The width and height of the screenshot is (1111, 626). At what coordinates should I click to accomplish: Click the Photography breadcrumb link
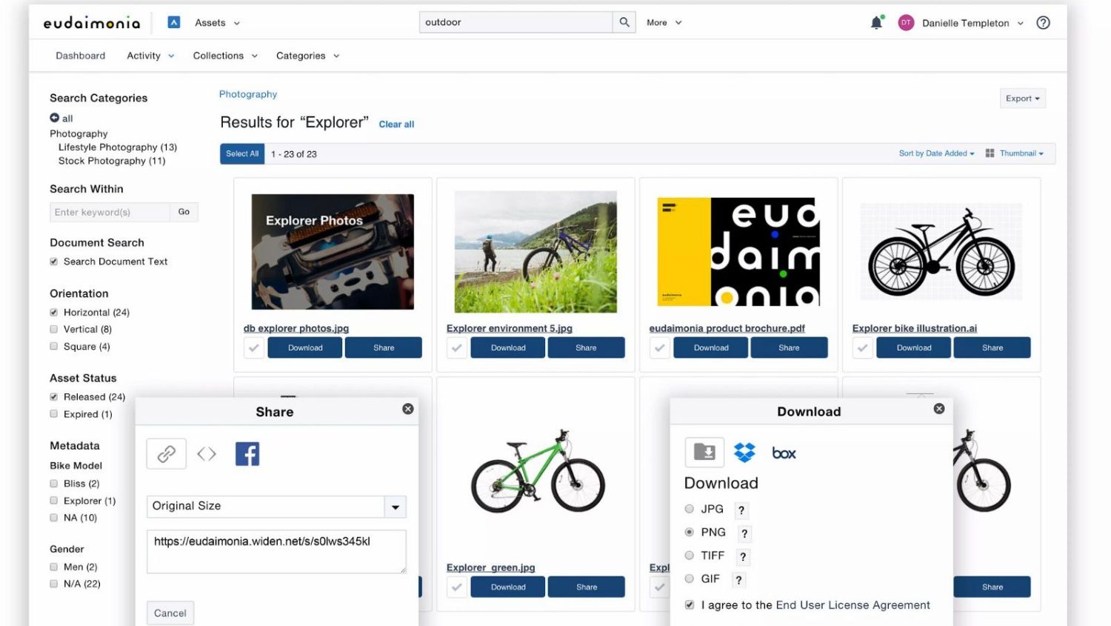[x=248, y=94]
